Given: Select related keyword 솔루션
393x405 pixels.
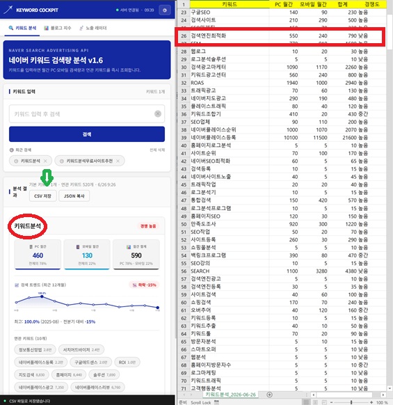Looking at the screenshot, I should click(x=104, y=374).
